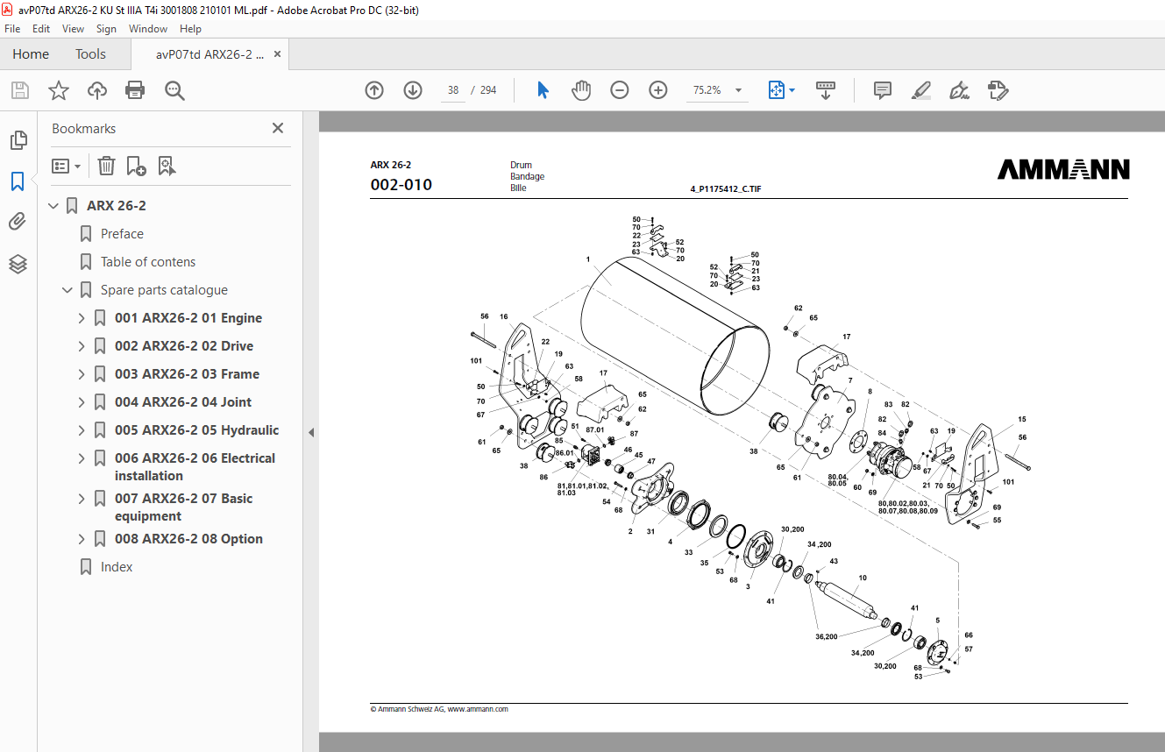1165x752 pixels.
Task: Collapse the Spare parts catalogue bookmark
Action: [67, 290]
